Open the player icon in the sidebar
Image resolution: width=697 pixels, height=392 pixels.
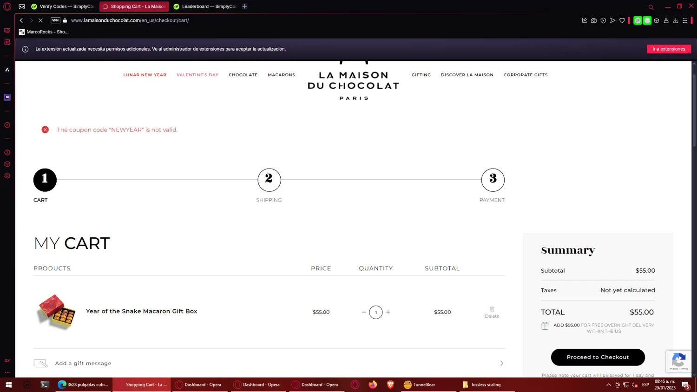[7, 125]
